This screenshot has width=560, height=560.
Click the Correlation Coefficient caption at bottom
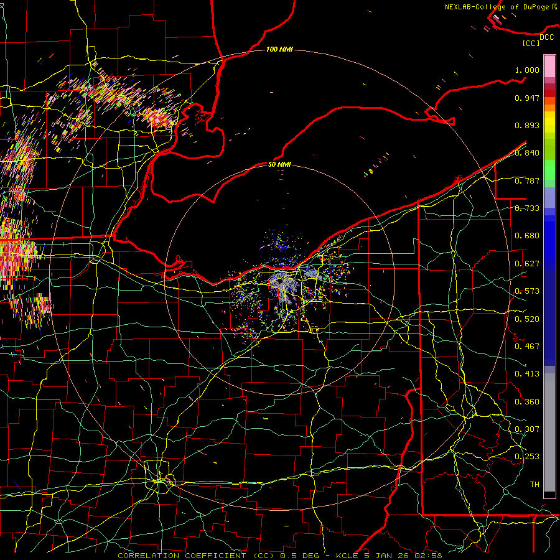(279, 556)
